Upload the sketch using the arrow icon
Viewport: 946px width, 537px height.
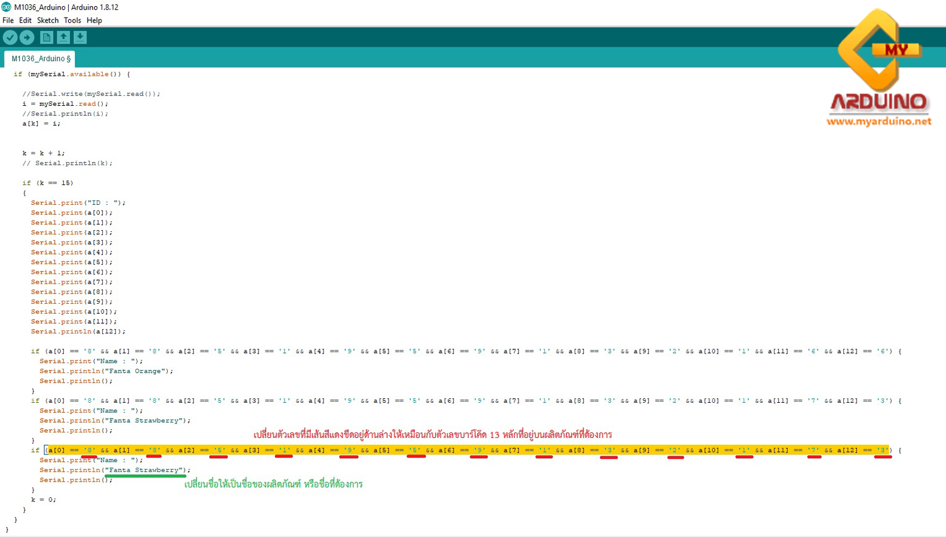[26, 37]
